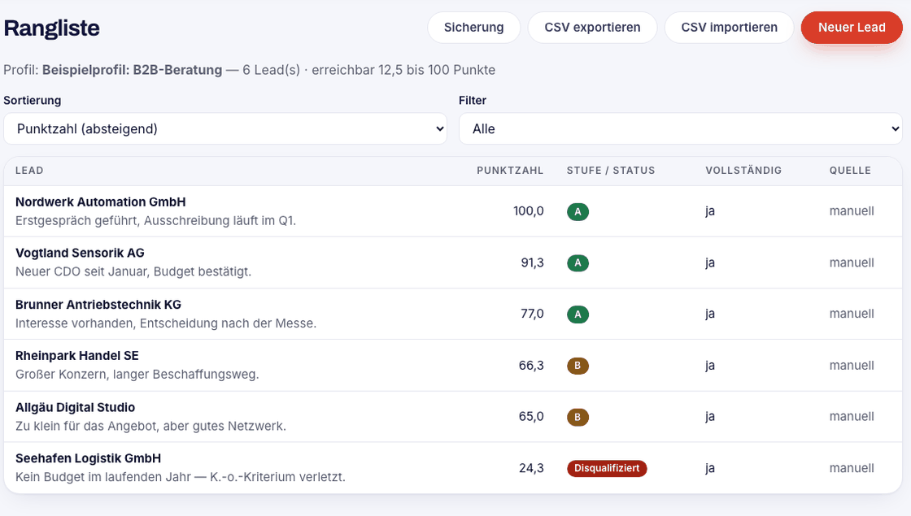This screenshot has width=911, height=516.
Task: Click the Punktzahl column header
Action: coord(510,171)
